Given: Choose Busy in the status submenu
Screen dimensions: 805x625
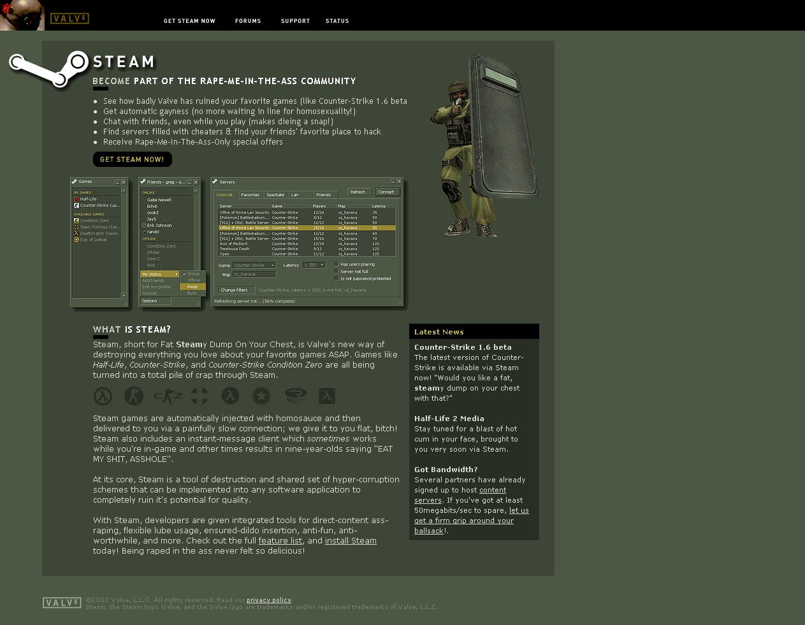Looking at the screenshot, I should coord(192,293).
